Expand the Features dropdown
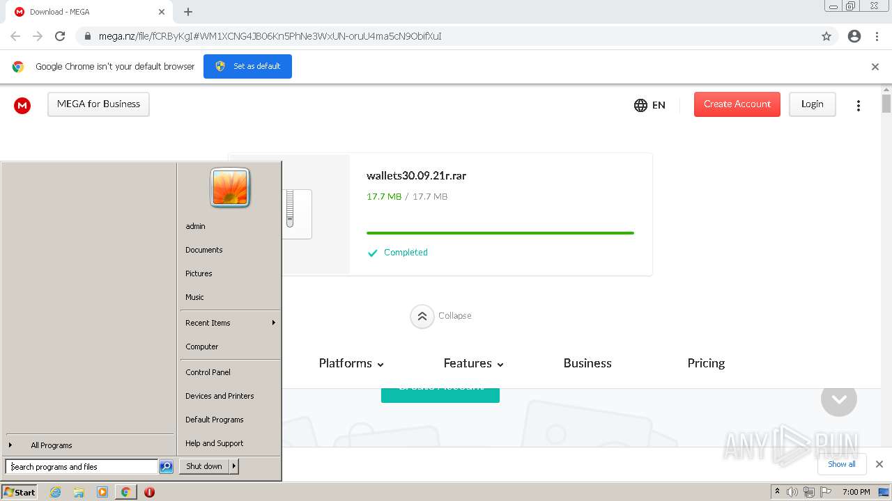 pyautogui.click(x=473, y=363)
